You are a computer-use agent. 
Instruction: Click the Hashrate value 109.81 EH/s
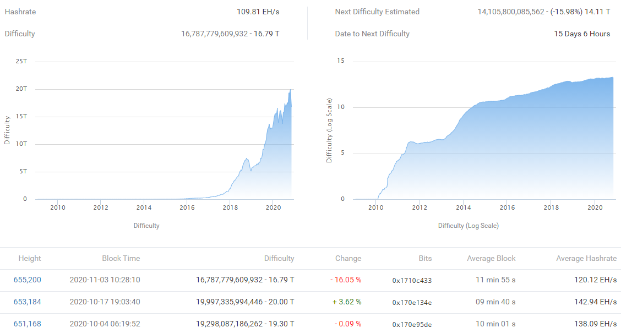[257, 11]
